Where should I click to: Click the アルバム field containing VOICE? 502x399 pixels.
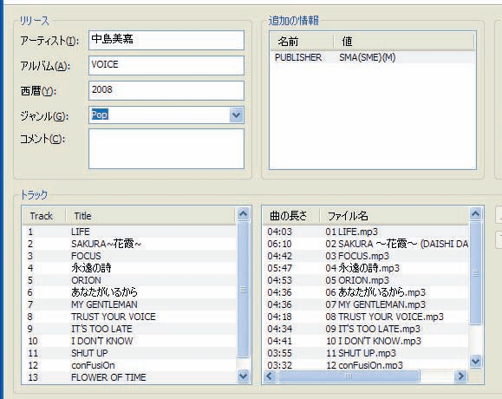[x=166, y=65]
